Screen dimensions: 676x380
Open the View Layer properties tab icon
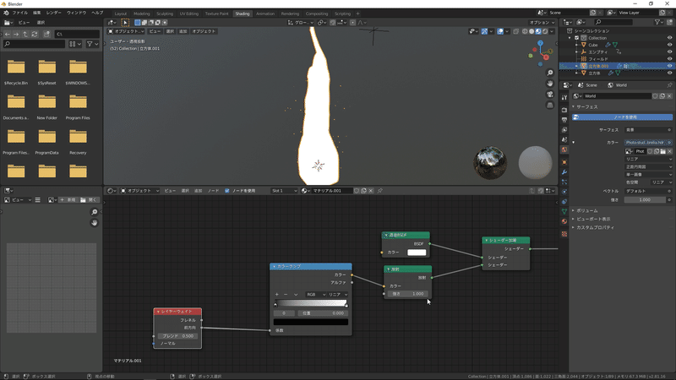point(564,130)
